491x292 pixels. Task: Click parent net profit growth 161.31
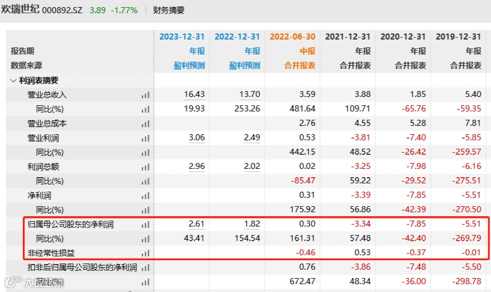tap(302, 238)
